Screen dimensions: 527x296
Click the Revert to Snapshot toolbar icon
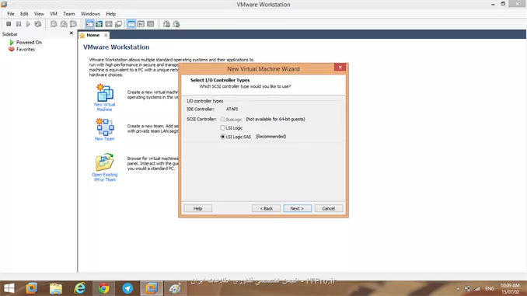coord(64,24)
